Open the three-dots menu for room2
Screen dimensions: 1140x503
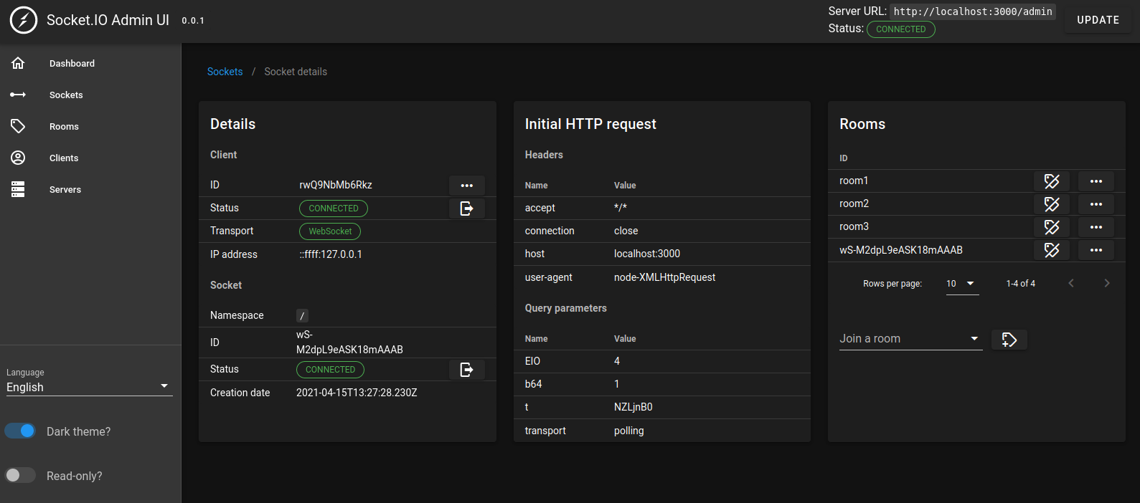coord(1096,204)
